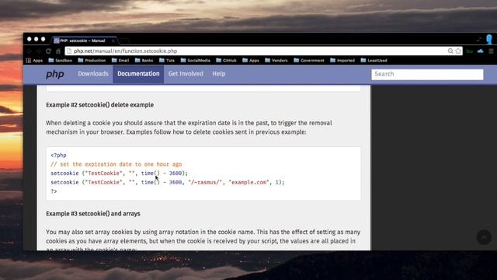Open the Apps grid shortcut in bookmarks bar
The width and height of the screenshot is (497, 280).
tap(34, 61)
